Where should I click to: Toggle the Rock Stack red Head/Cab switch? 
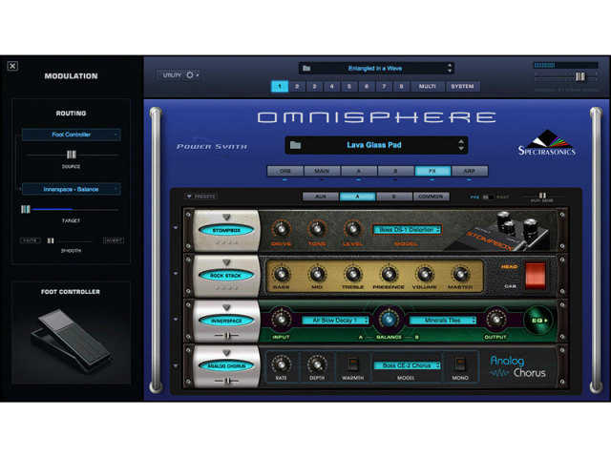pos(536,276)
